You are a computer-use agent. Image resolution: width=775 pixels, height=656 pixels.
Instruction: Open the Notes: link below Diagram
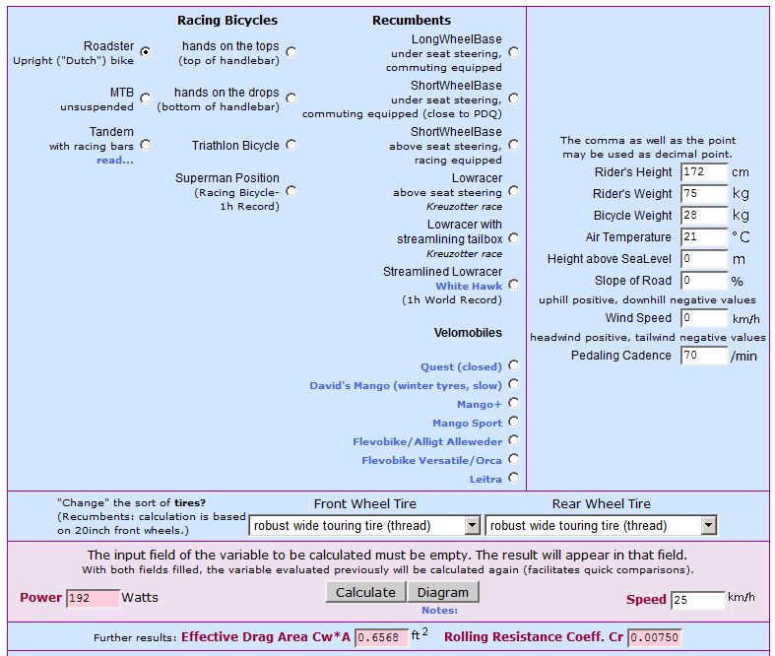pos(439,611)
